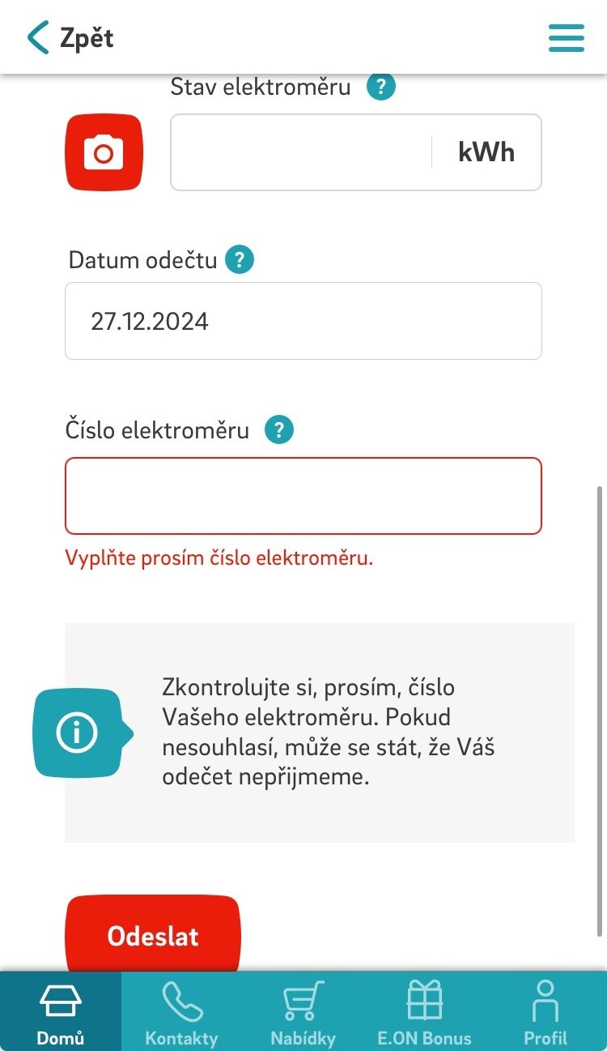607x1051 pixels.
Task: Tap the kWh meter reading input field
Action: (x=299, y=152)
